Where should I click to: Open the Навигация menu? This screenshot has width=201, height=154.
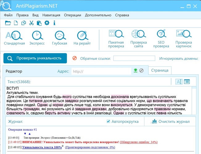[x=51, y=15]
